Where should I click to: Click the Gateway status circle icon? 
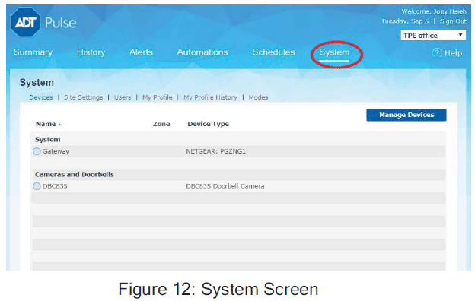37,151
